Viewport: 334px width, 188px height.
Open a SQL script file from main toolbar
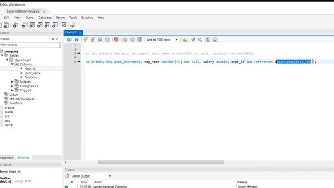pyautogui.click(x=6, y=25)
